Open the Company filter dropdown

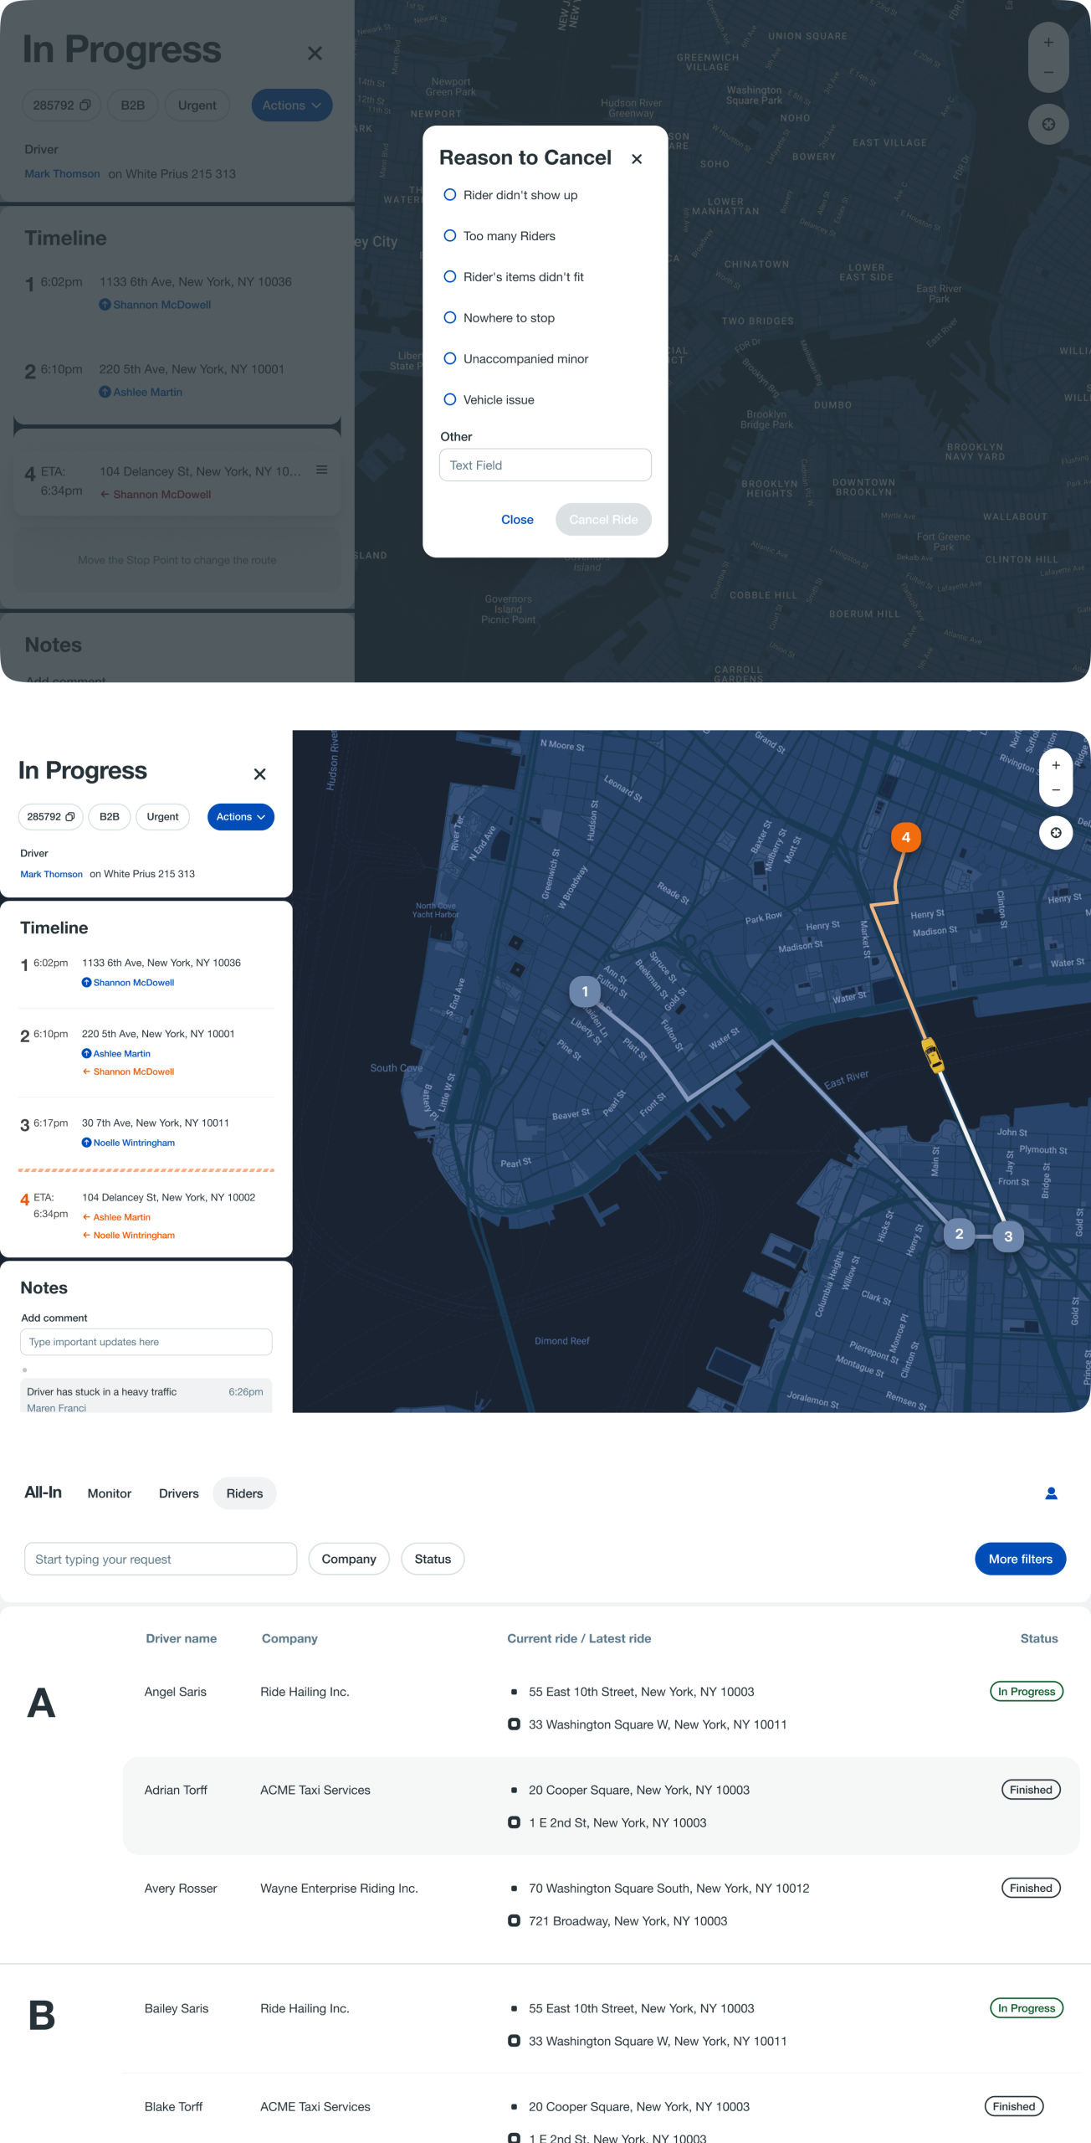coord(349,1559)
